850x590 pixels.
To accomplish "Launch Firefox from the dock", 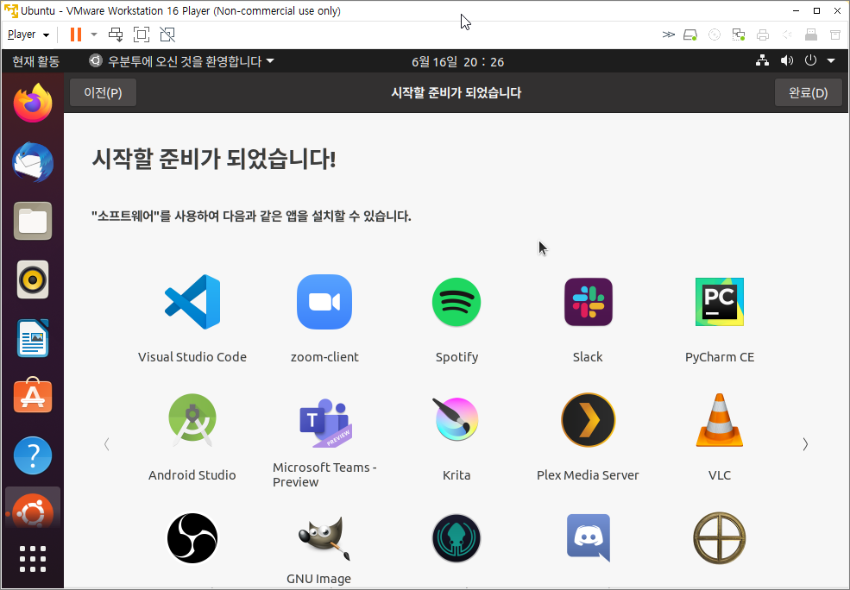I will pos(33,103).
